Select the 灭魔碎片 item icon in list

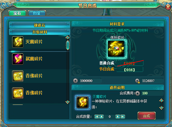(x=18, y=42)
